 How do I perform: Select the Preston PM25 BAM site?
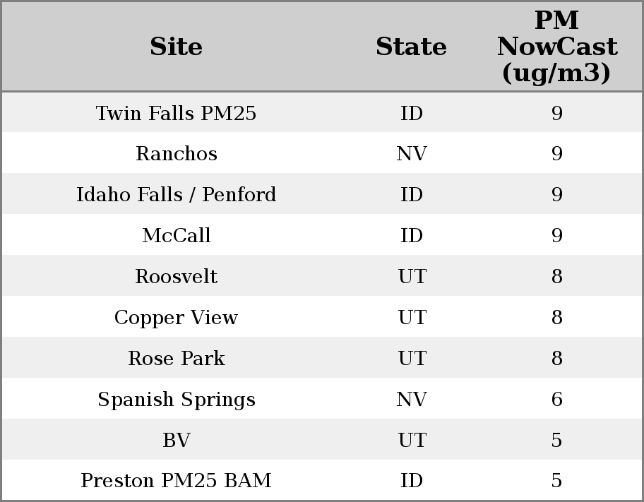pyautogui.click(x=176, y=481)
